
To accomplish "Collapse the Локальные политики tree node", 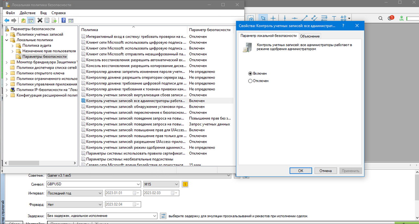I will click(x=7, y=40).
